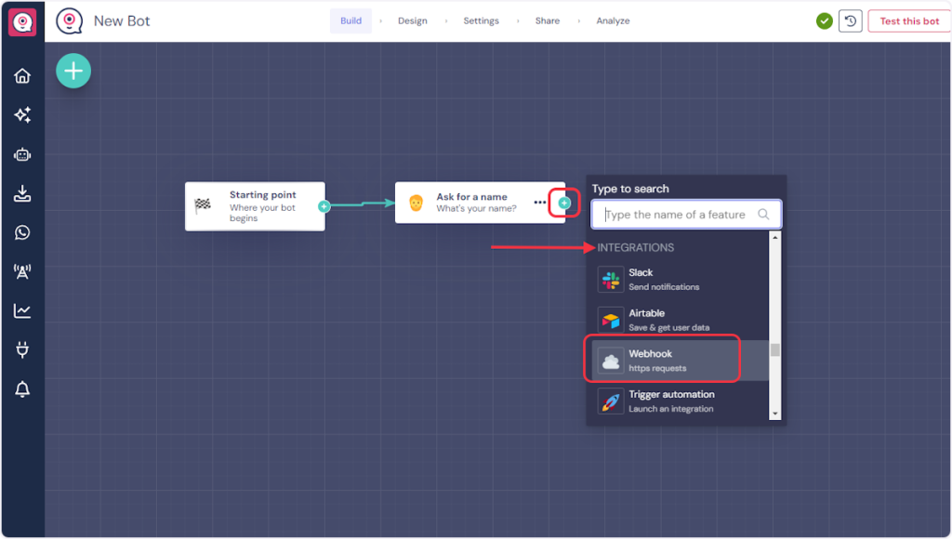Select the robot bots icon
The width and height of the screenshot is (952, 539).
tap(22, 154)
